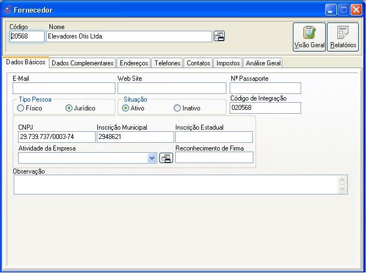Click the lookup icon beside Atividade da Empresa
366x273 pixels.
165,158
